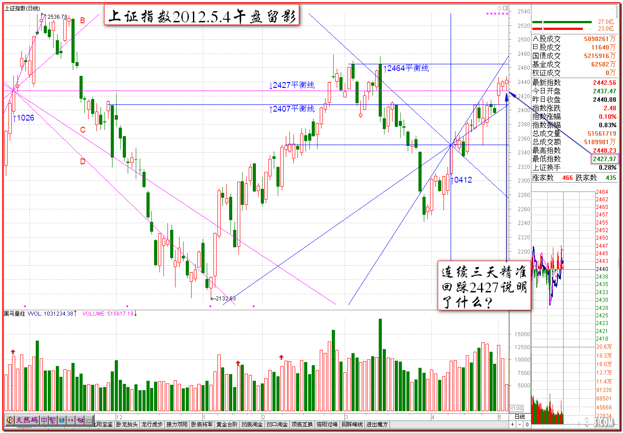Click the 黑马量柱 volume indicator label
623x433 pixels.
click(x=15, y=314)
